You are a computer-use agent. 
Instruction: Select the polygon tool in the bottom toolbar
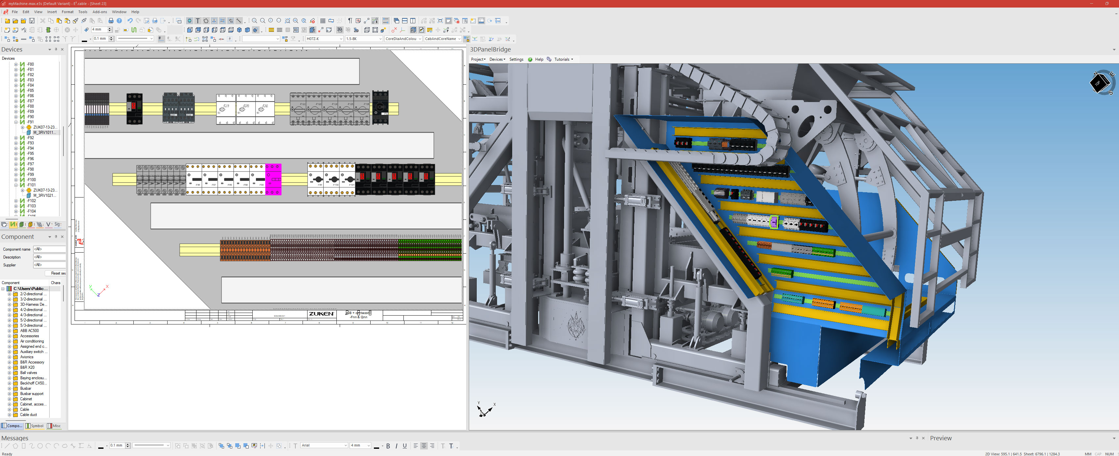coord(15,446)
